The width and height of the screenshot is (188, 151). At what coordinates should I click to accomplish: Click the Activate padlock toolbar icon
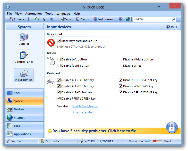tap(11, 19)
